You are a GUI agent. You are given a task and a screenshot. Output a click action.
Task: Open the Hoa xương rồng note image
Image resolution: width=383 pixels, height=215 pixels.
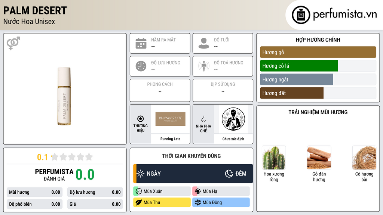click(274, 158)
